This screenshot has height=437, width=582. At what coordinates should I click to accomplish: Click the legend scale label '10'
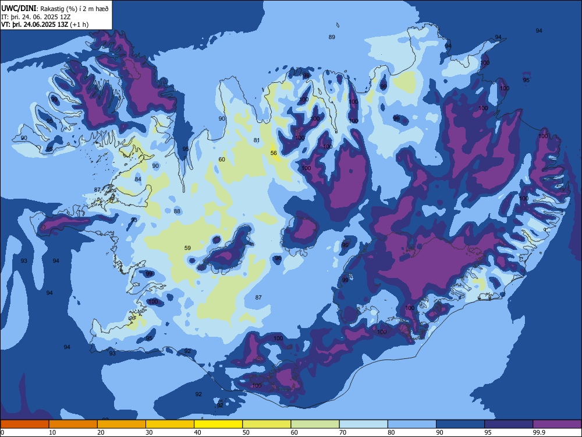click(x=52, y=432)
